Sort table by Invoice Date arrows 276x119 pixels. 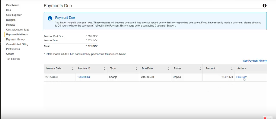tap(73, 69)
